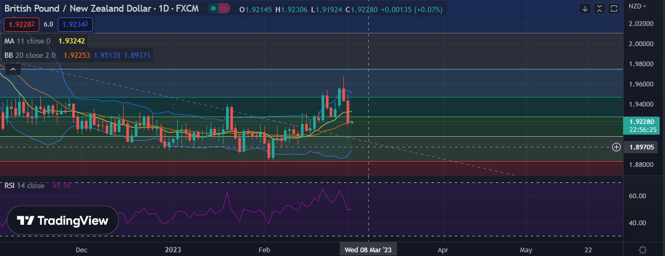
Task: Click the plus icon beside 1.89705 price
Action: pos(616,147)
